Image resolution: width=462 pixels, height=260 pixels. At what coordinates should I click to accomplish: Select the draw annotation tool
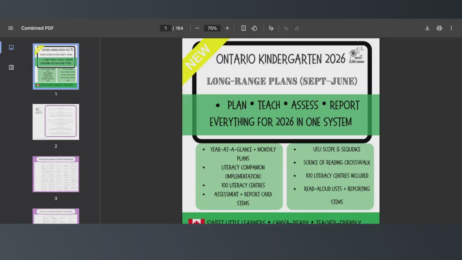[x=271, y=28]
